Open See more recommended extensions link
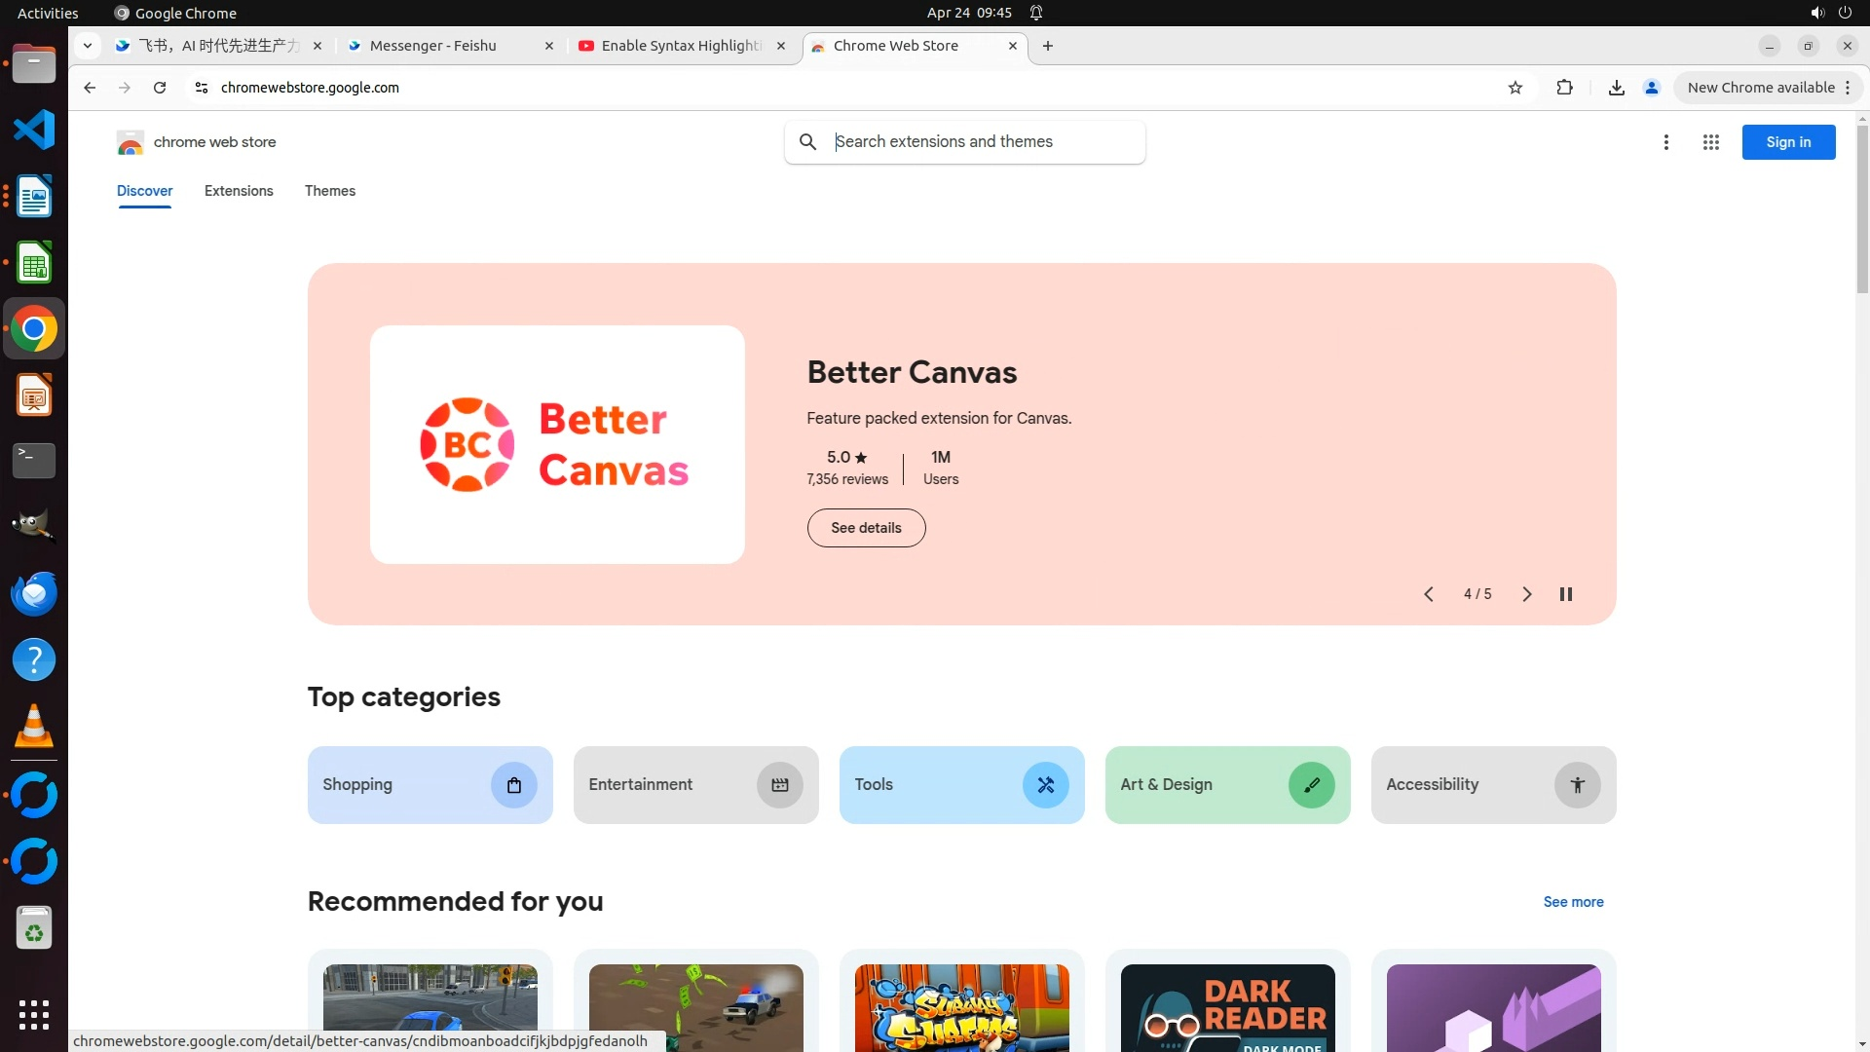Image resolution: width=1870 pixels, height=1052 pixels. (x=1572, y=902)
